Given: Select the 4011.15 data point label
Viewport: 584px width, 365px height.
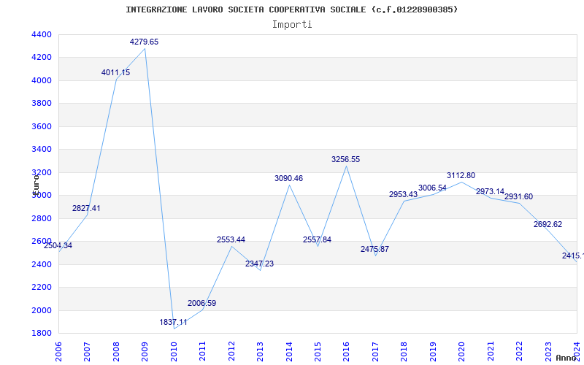Looking at the screenshot, I should point(115,73).
